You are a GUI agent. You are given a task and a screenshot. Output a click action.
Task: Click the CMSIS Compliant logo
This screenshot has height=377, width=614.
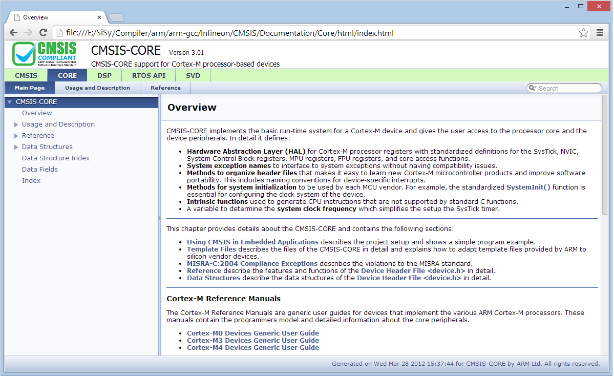(45, 54)
